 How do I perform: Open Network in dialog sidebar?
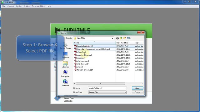pyautogui.click(x=65, y=83)
